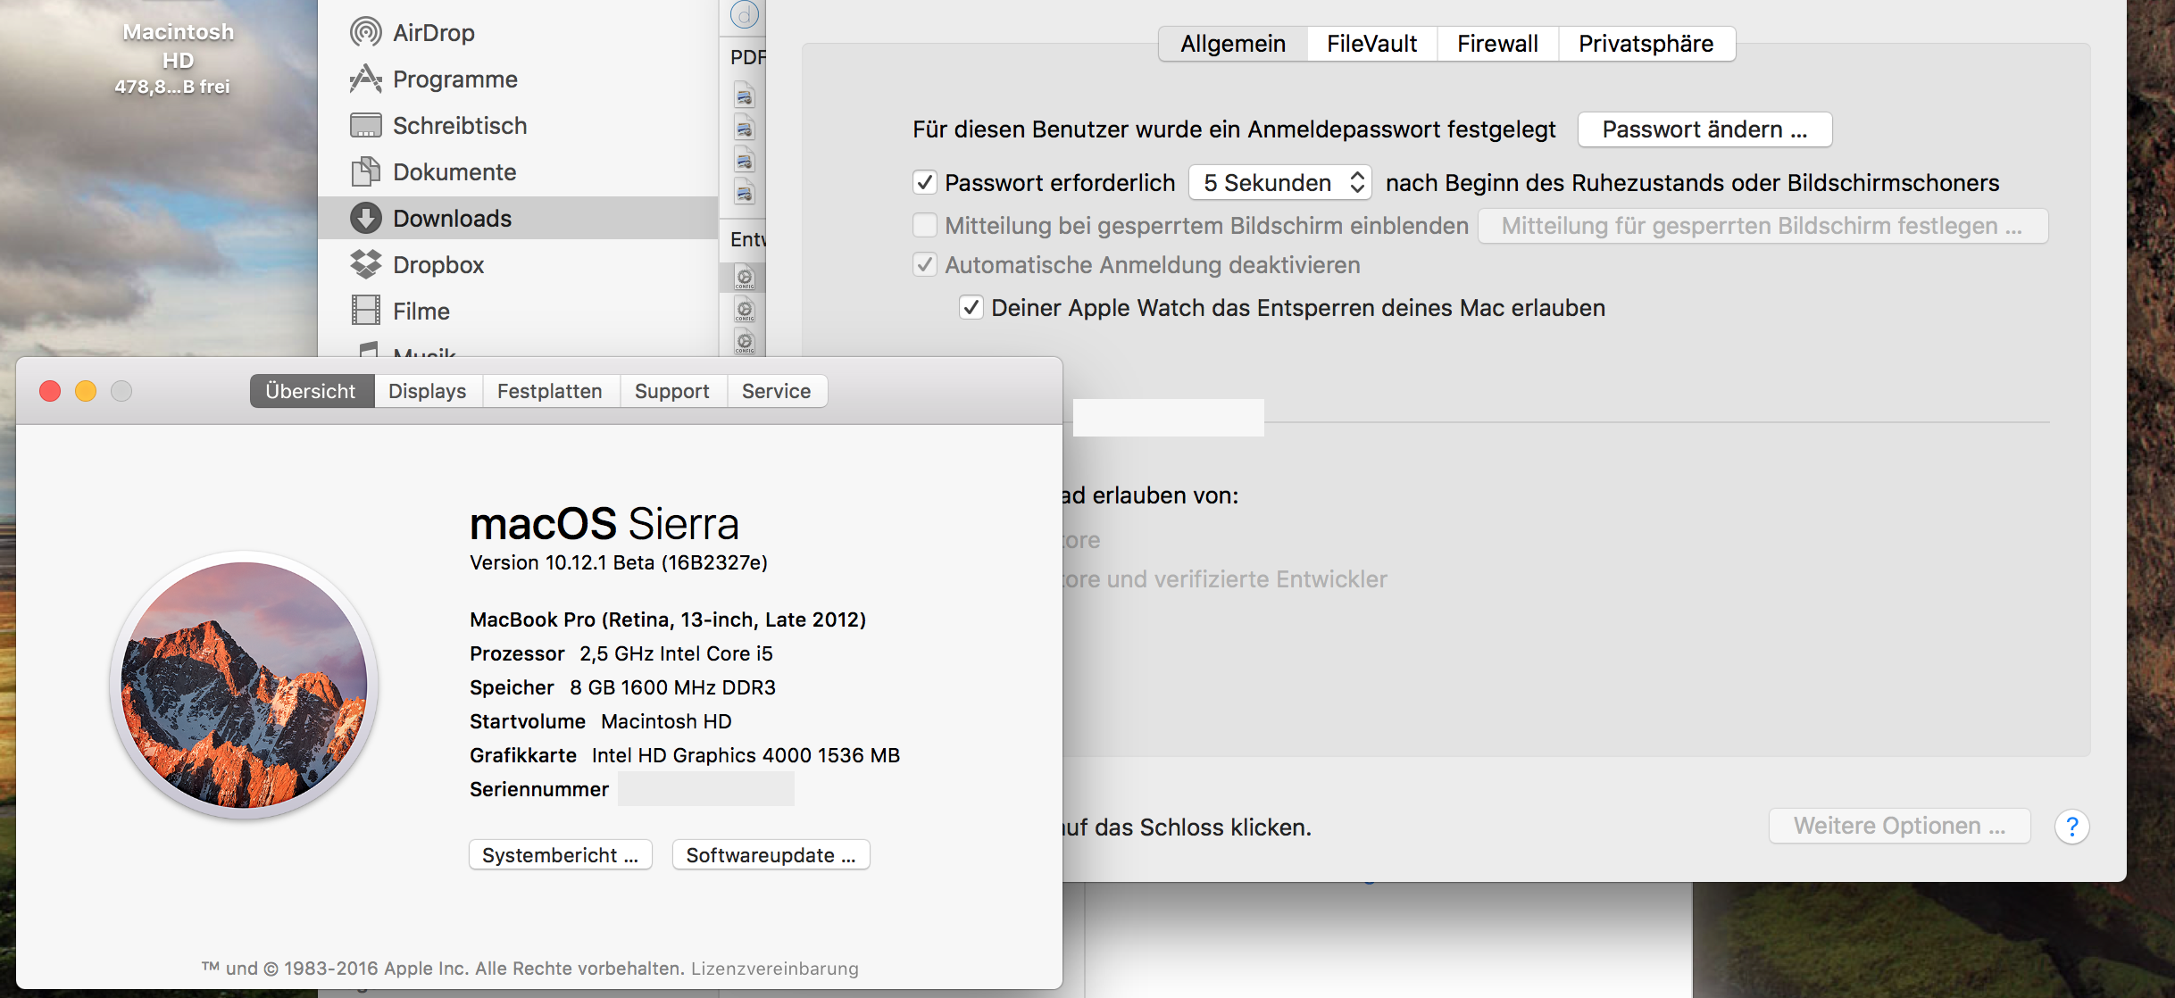Viewport: 2175px width, 998px height.
Task: Open the 5 Sekunden delay dropdown
Action: coord(1279,183)
